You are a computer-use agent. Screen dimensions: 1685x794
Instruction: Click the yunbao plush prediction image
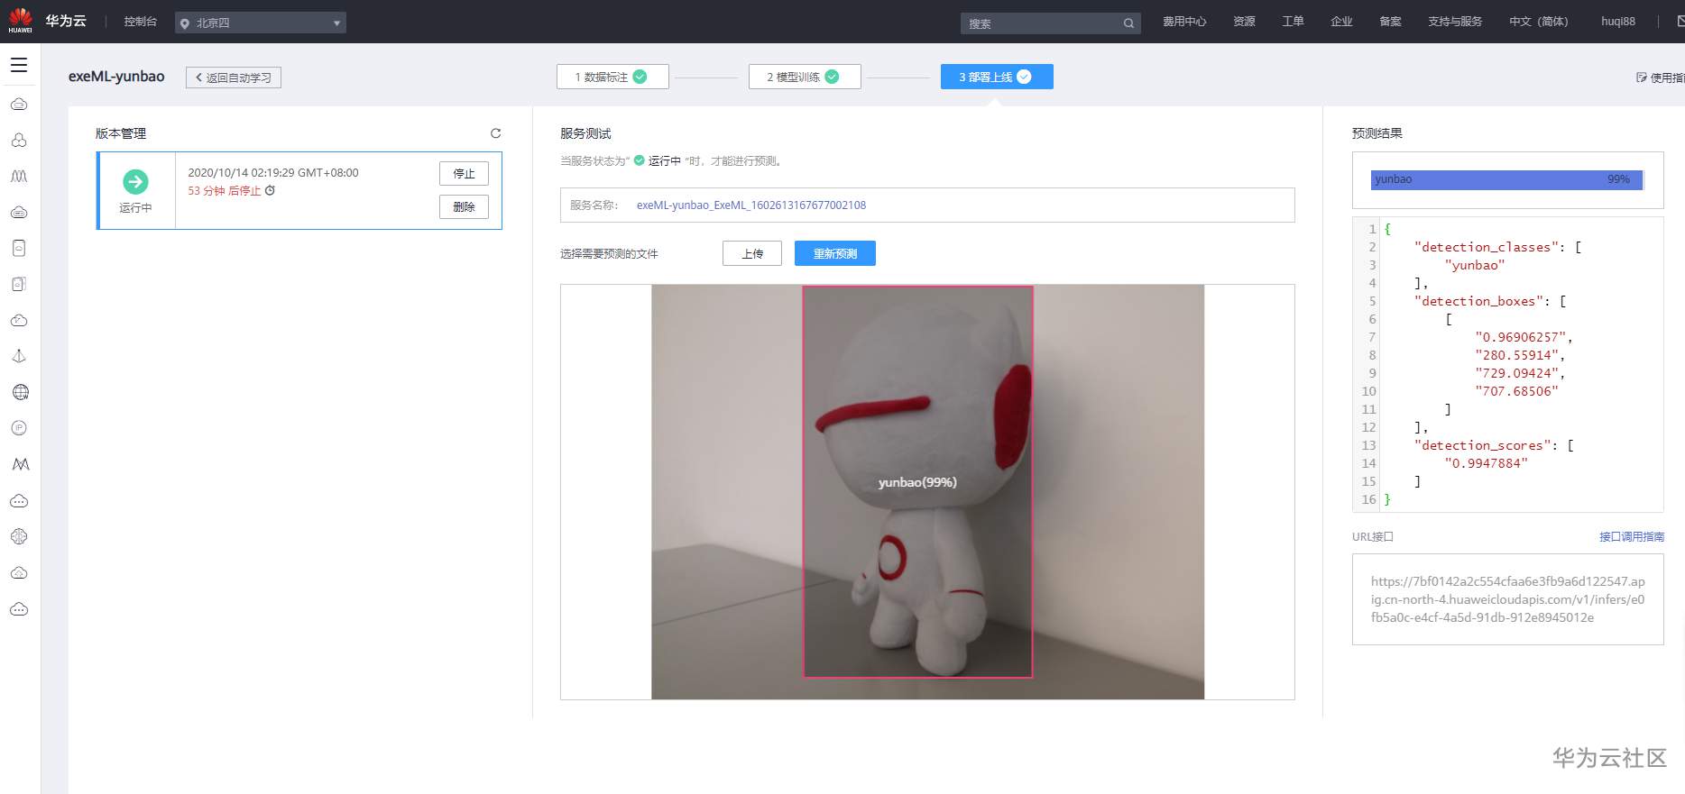927,492
